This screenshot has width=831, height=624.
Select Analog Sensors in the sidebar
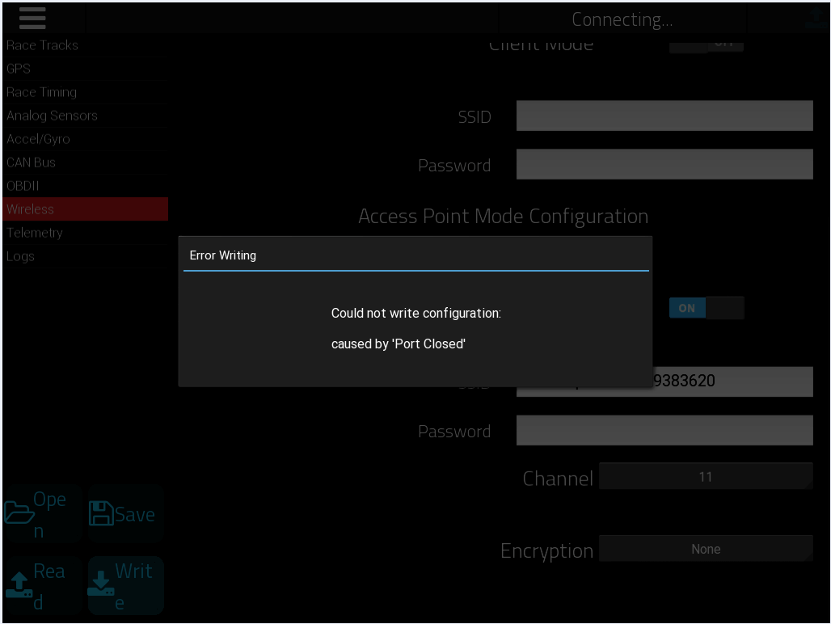[86, 116]
